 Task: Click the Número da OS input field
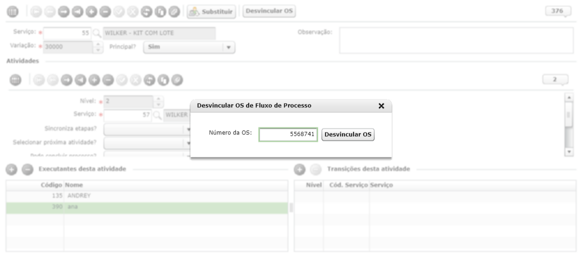(x=288, y=135)
